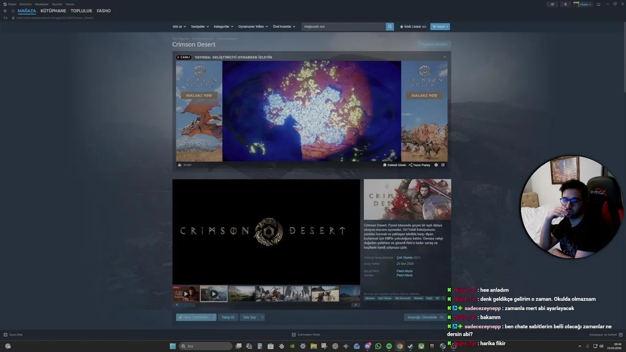626x352 pixels.
Task: Open File Explorer from the taskbar
Action: [x=313, y=346]
